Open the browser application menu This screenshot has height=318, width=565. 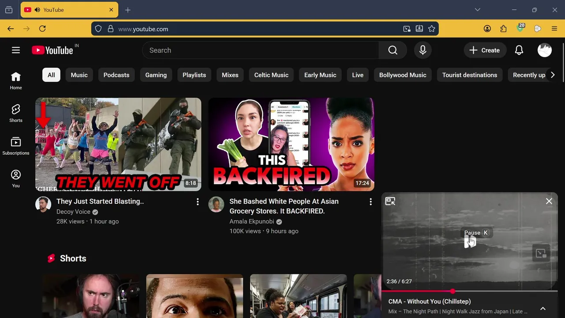[554, 29]
